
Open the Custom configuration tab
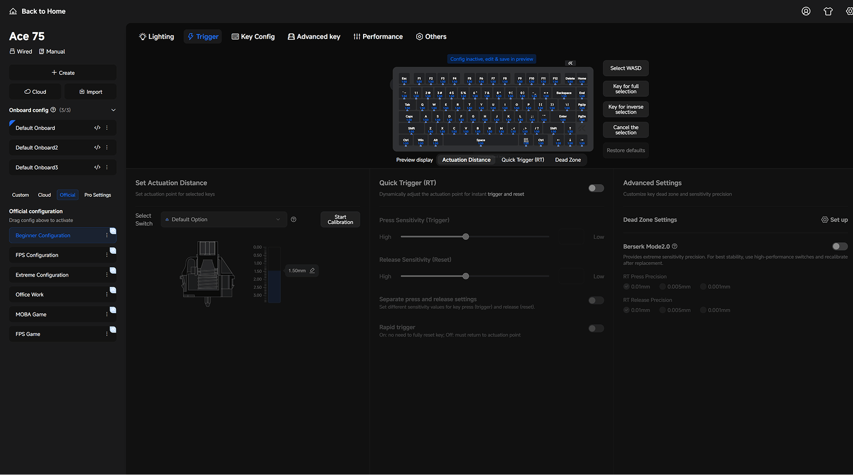pyautogui.click(x=21, y=195)
